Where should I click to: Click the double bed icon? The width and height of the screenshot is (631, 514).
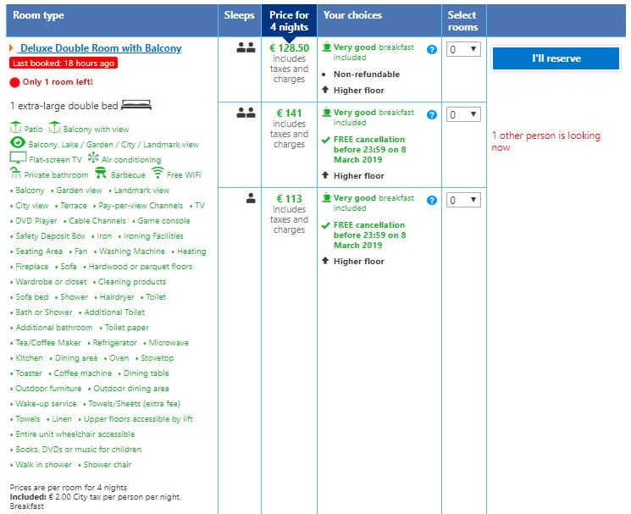coord(136,106)
